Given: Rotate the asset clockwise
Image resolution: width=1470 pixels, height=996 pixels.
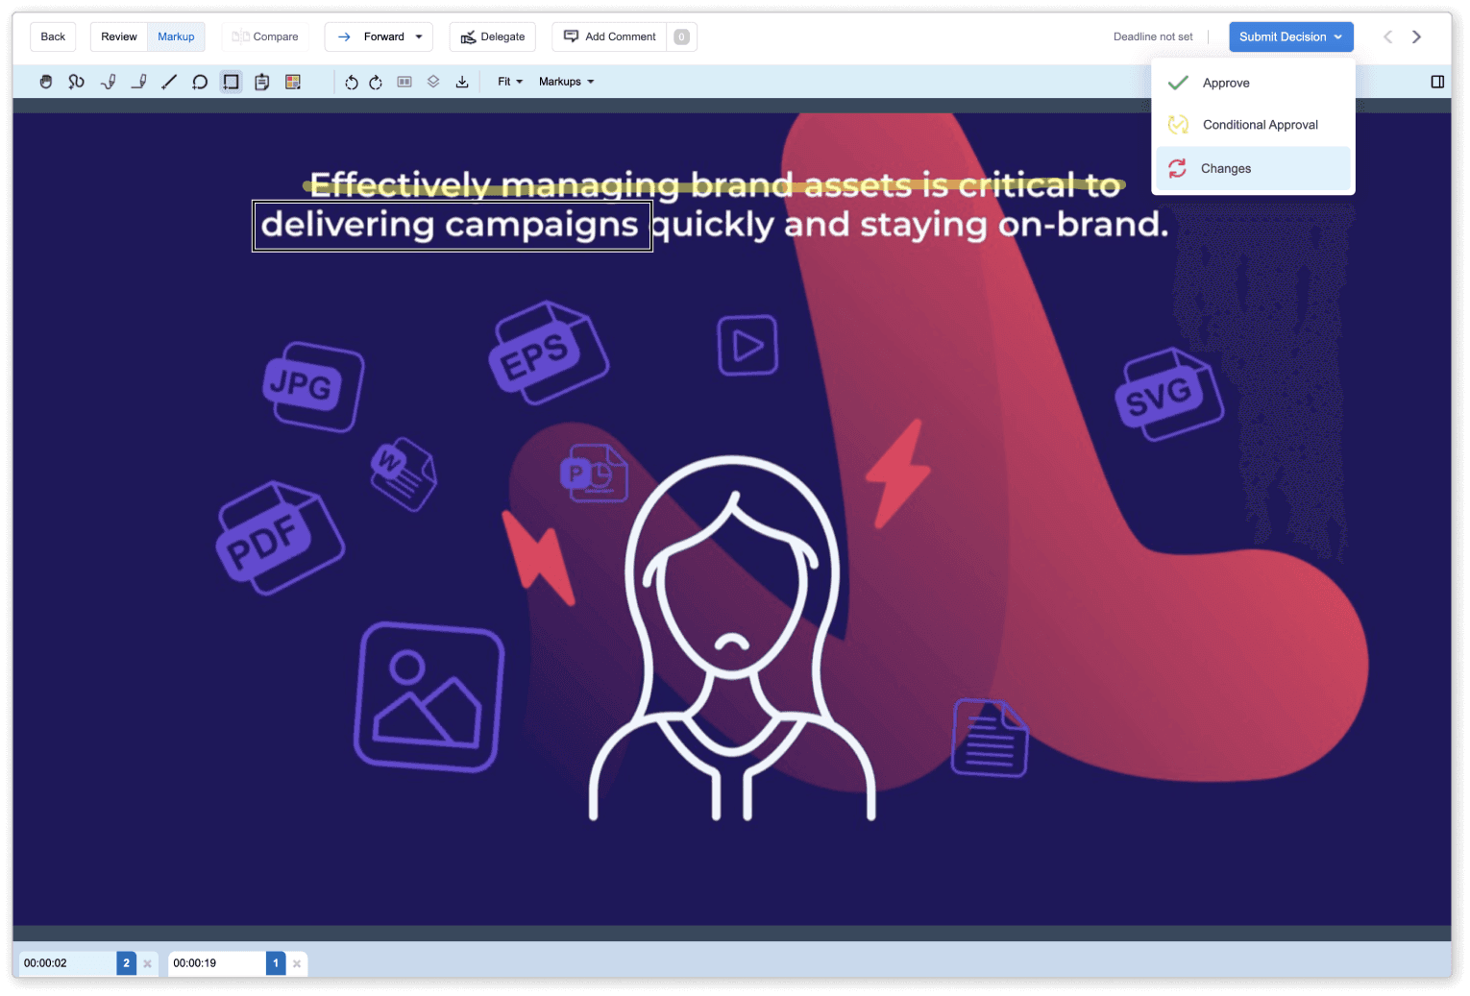Looking at the screenshot, I should [376, 82].
